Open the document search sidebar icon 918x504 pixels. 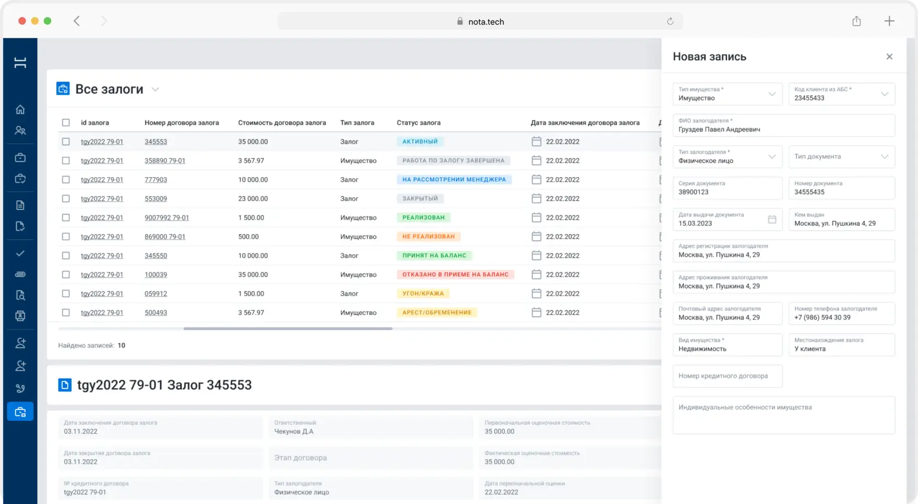(x=20, y=295)
